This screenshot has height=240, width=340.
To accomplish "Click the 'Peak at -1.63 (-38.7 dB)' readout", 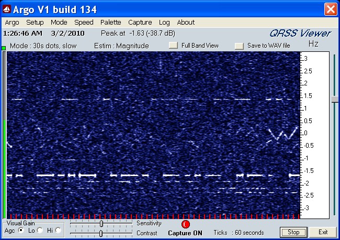I will 138,33.
